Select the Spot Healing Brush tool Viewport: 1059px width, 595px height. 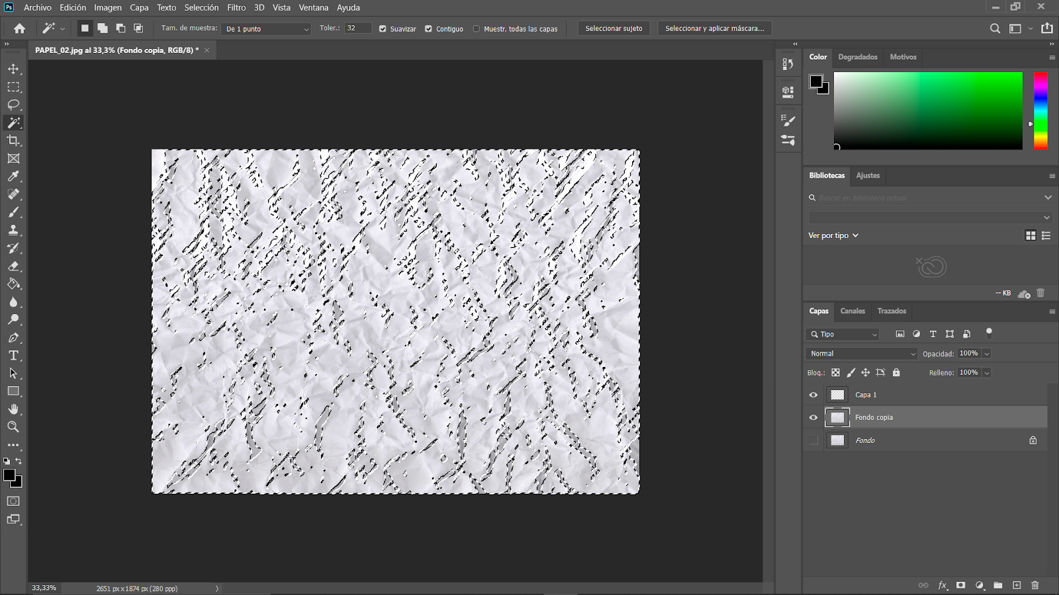[13, 194]
